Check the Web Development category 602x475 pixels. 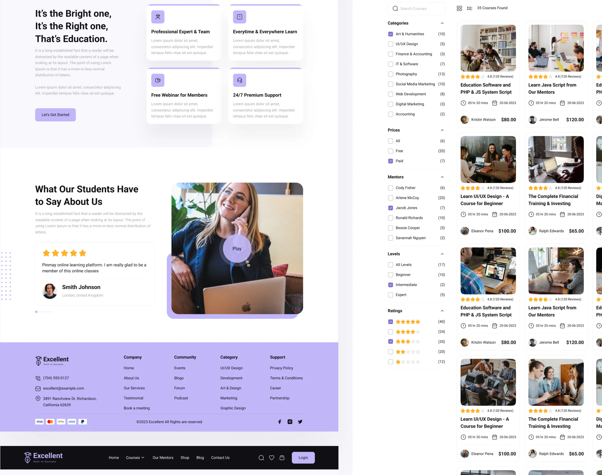391,94
